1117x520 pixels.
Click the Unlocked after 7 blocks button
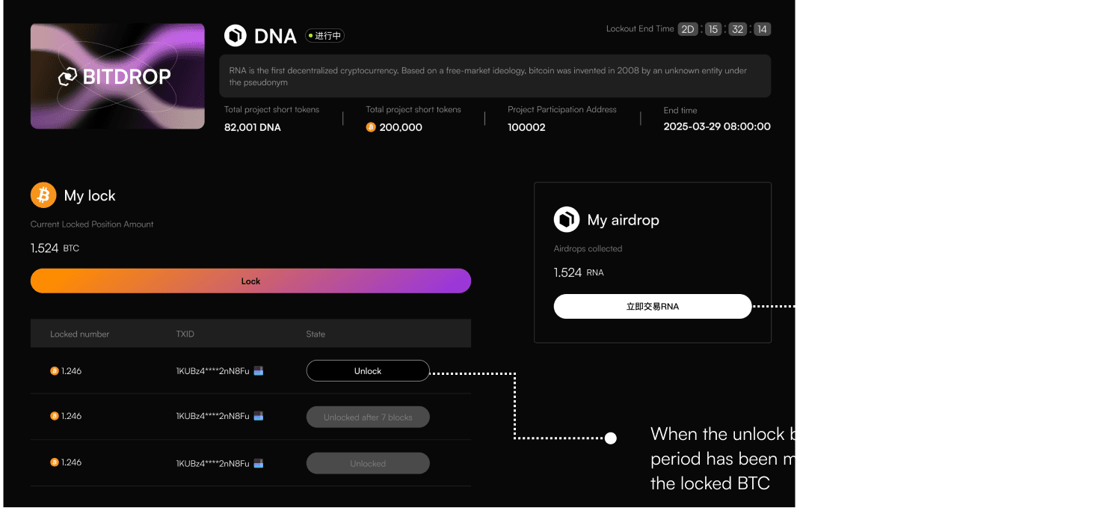pyautogui.click(x=368, y=417)
